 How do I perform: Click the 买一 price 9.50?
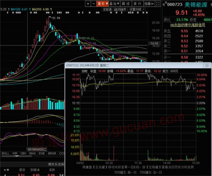[185, 57]
